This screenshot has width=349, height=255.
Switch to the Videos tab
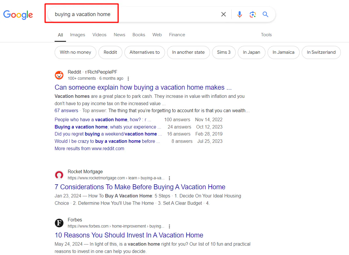click(x=99, y=35)
